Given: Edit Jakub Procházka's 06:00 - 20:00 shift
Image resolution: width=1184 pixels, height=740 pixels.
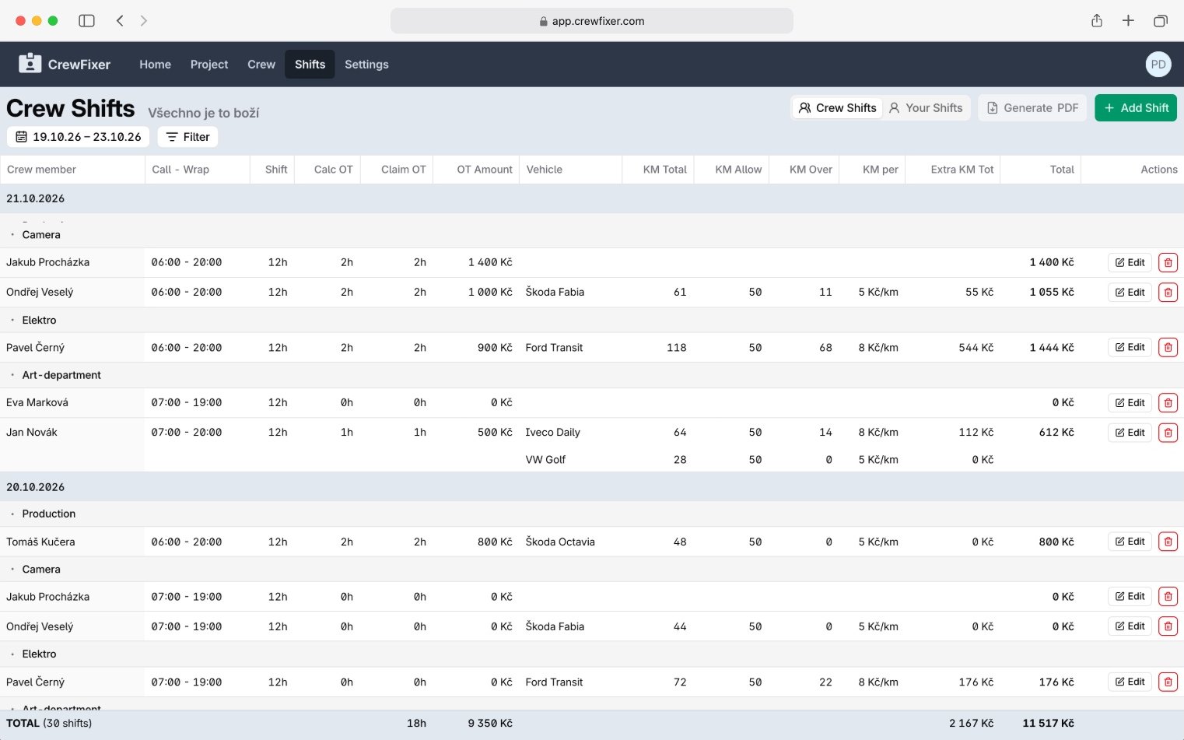Looking at the screenshot, I should [1130, 263].
